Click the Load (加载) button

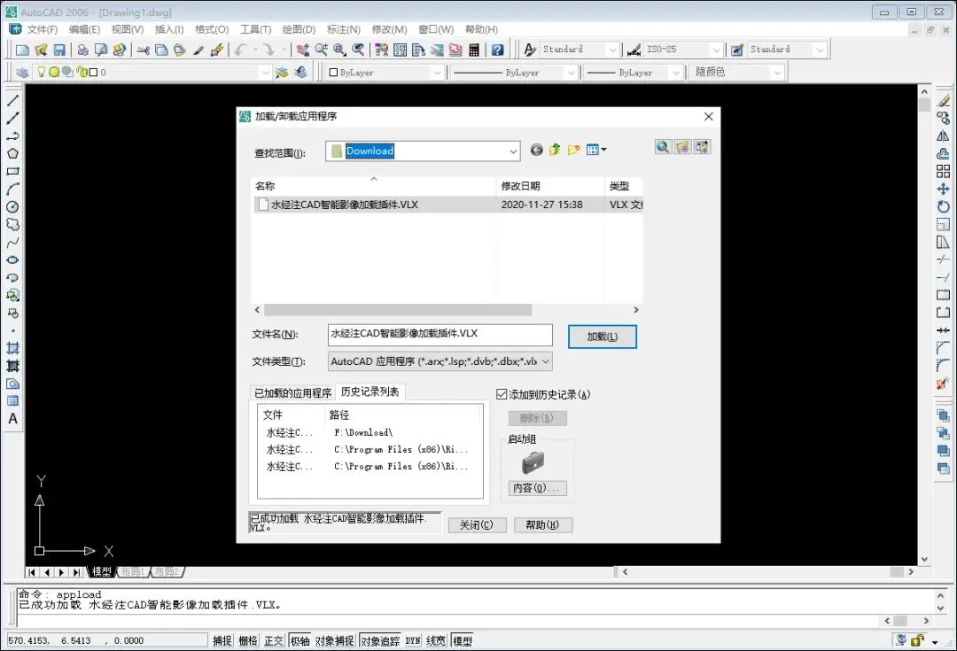602,337
